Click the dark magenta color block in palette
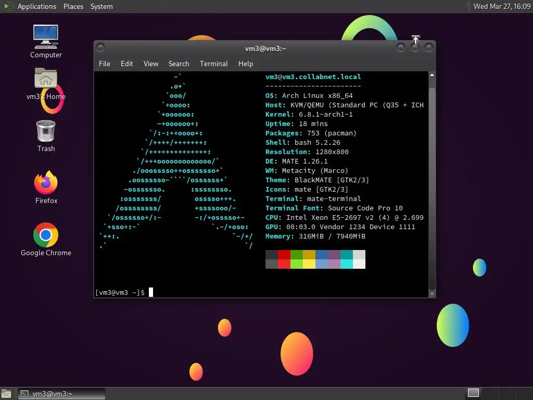This screenshot has width=533, height=400. (x=334, y=255)
